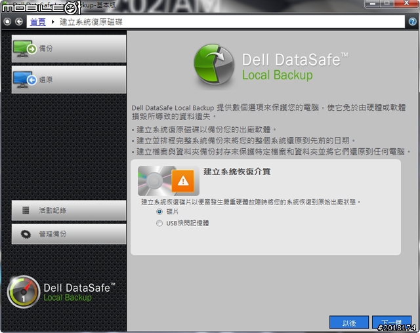This screenshot has height=333, width=420.
Task: Click the recovery disc warning thumbnail
Action: [169, 181]
